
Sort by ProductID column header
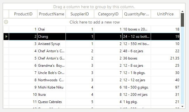(23, 14)
